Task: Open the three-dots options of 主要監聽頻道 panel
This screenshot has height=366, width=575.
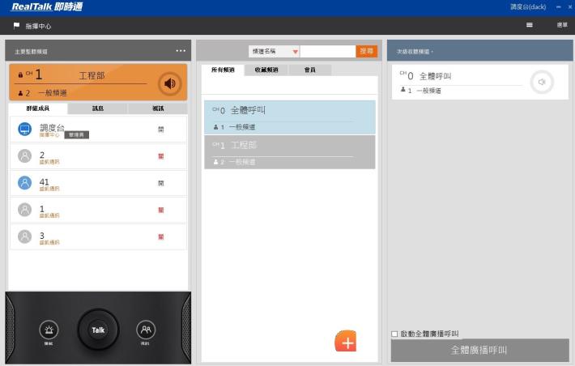Action: tap(181, 51)
